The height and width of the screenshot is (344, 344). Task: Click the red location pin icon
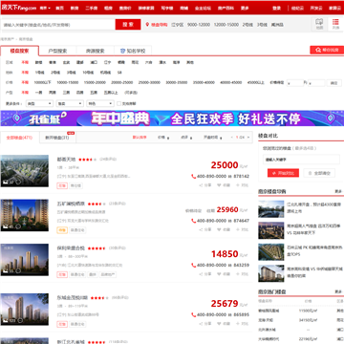coord(147,25)
